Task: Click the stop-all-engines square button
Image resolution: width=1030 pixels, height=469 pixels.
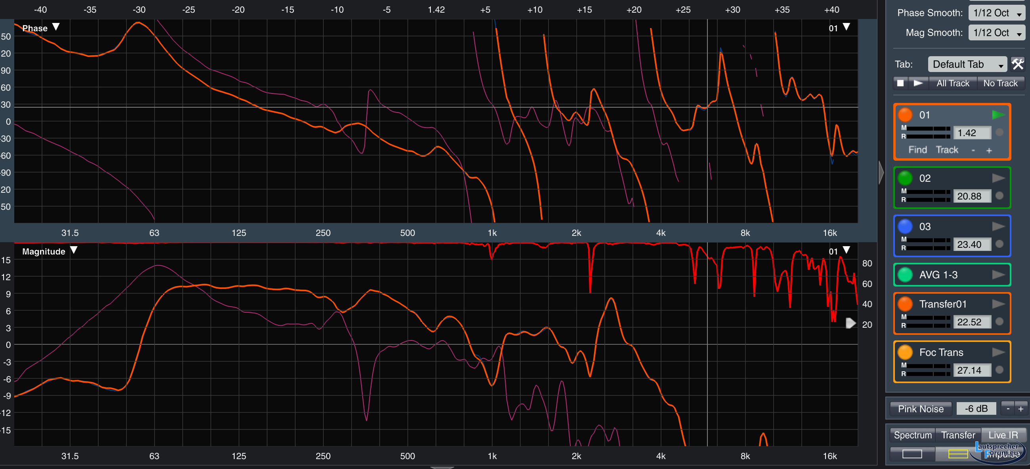Action: (x=900, y=83)
